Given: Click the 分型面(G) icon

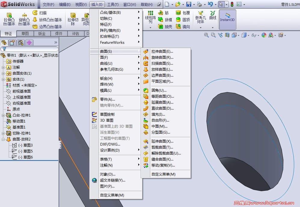Looking at the screenshot, I should (x=146, y=132).
